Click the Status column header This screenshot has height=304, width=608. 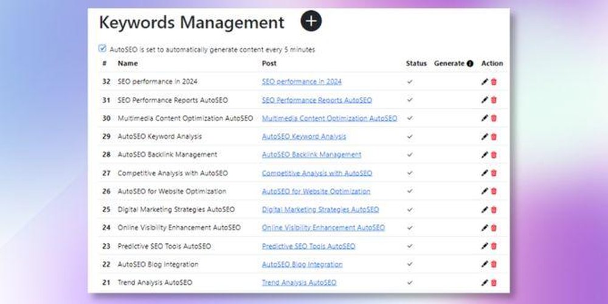click(416, 63)
